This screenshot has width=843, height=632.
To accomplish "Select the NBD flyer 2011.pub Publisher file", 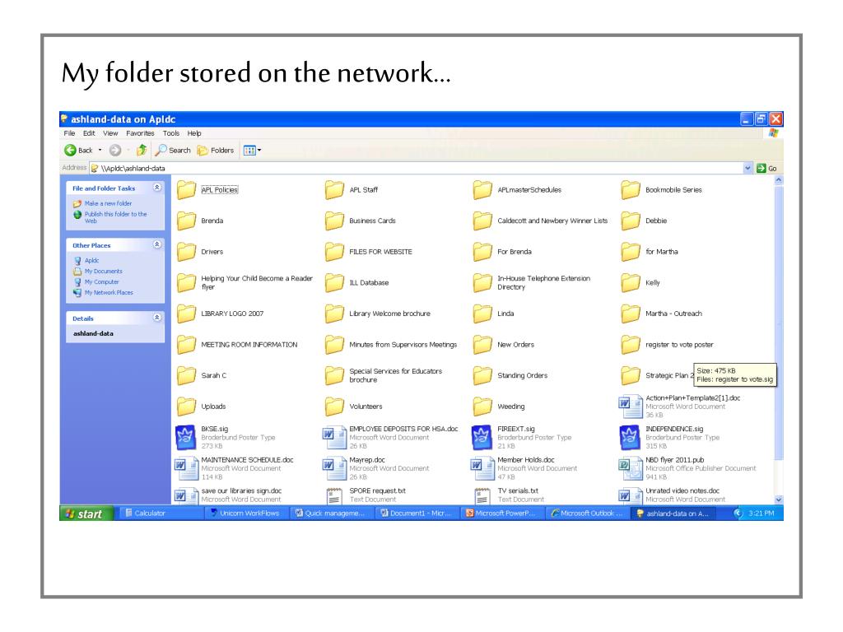I will click(688, 468).
